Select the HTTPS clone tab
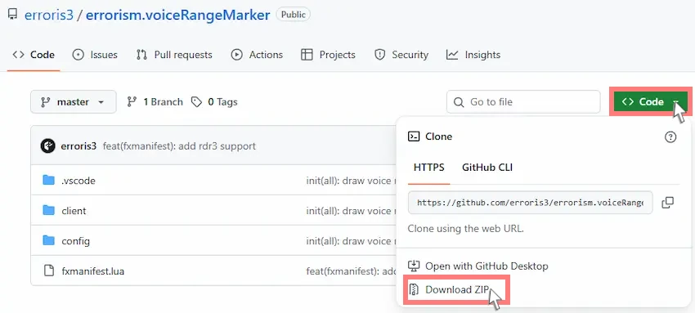695x313 pixels. pyautogui.click(x=429, y=168)
